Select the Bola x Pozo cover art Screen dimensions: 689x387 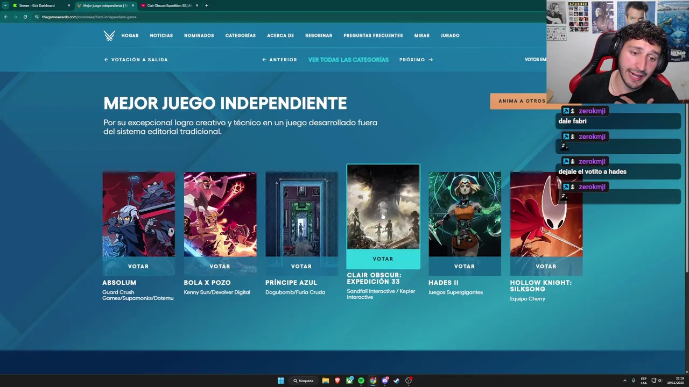(220, 214)
